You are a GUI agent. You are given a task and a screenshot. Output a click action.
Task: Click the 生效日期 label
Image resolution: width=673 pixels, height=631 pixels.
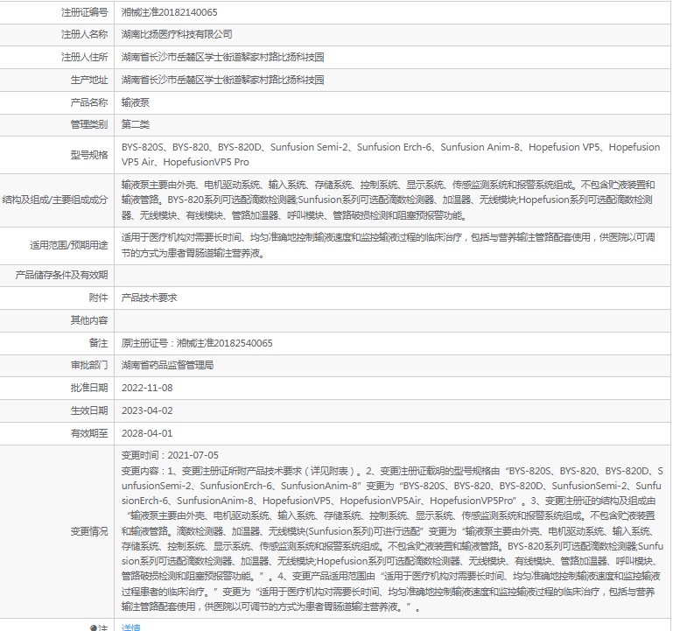pos(89,410)
